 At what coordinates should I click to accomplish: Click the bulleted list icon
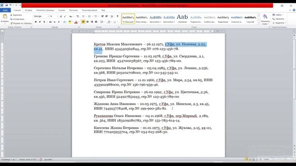pos(83,17)
